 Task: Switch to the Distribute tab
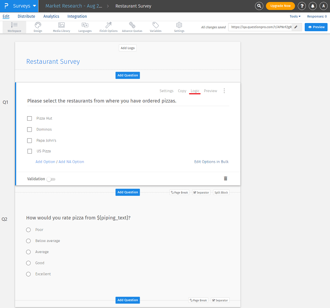(26, 16)
